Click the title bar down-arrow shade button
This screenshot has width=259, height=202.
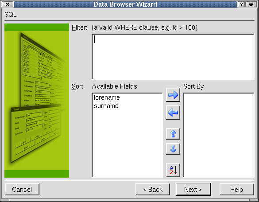coord(251,4)
